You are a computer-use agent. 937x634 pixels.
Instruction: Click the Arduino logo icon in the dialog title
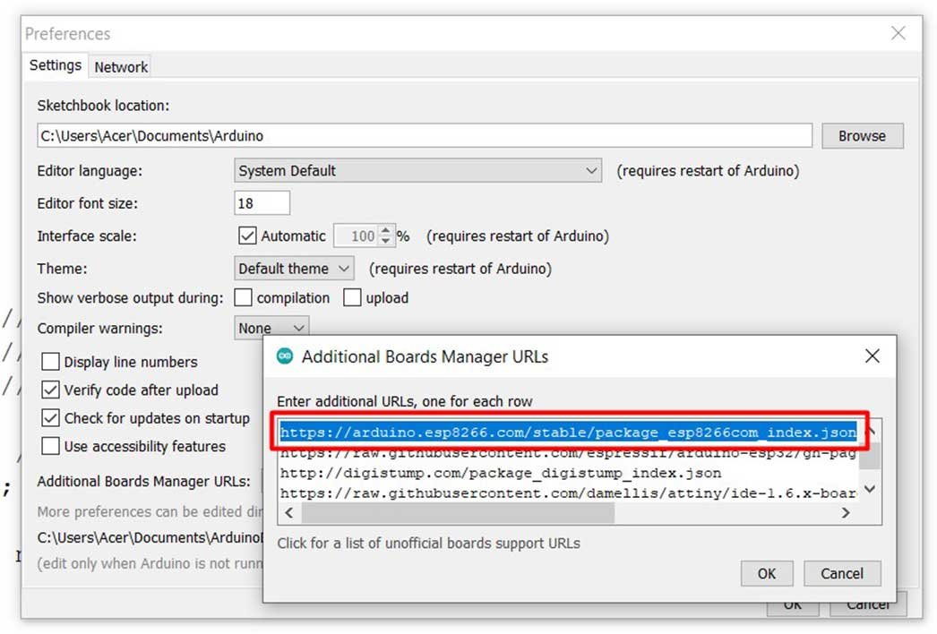click(x=285, y=356)
